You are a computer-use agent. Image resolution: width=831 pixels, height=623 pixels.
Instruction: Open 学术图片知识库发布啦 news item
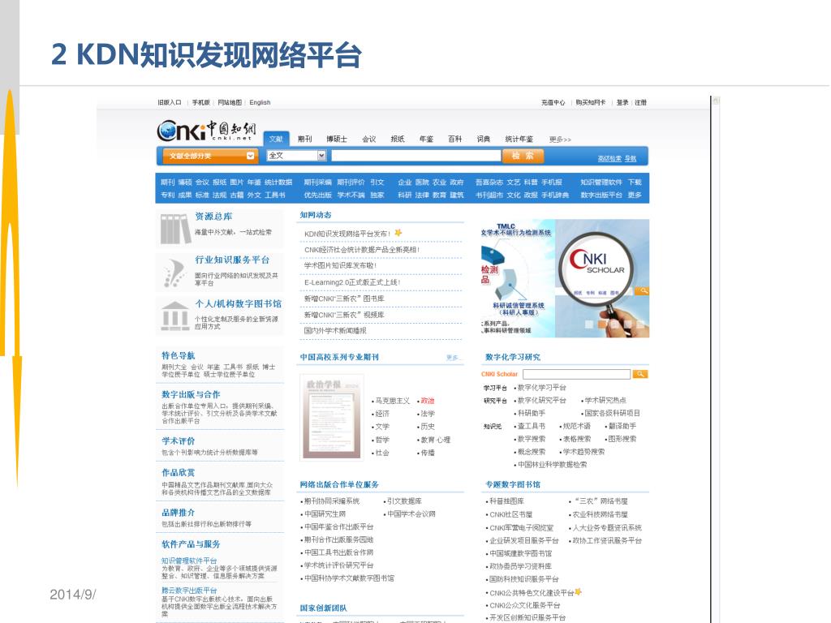[340, 265]
